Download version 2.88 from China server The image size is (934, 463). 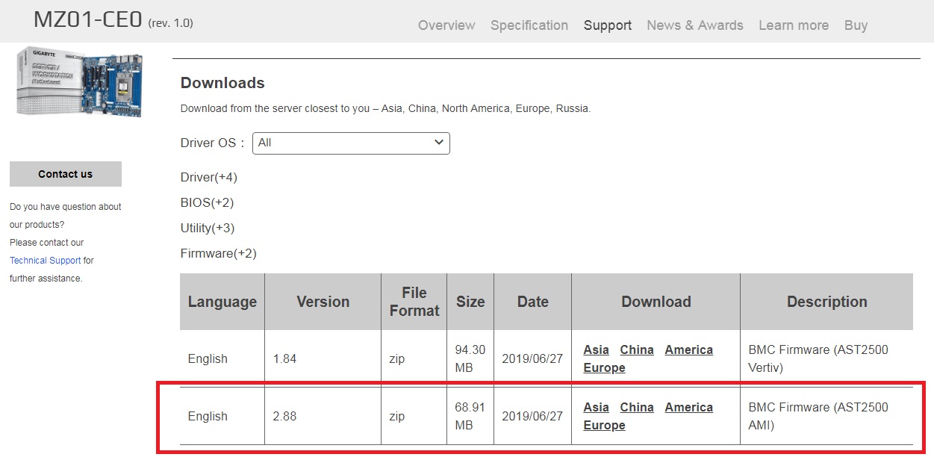tap(637, 407)
